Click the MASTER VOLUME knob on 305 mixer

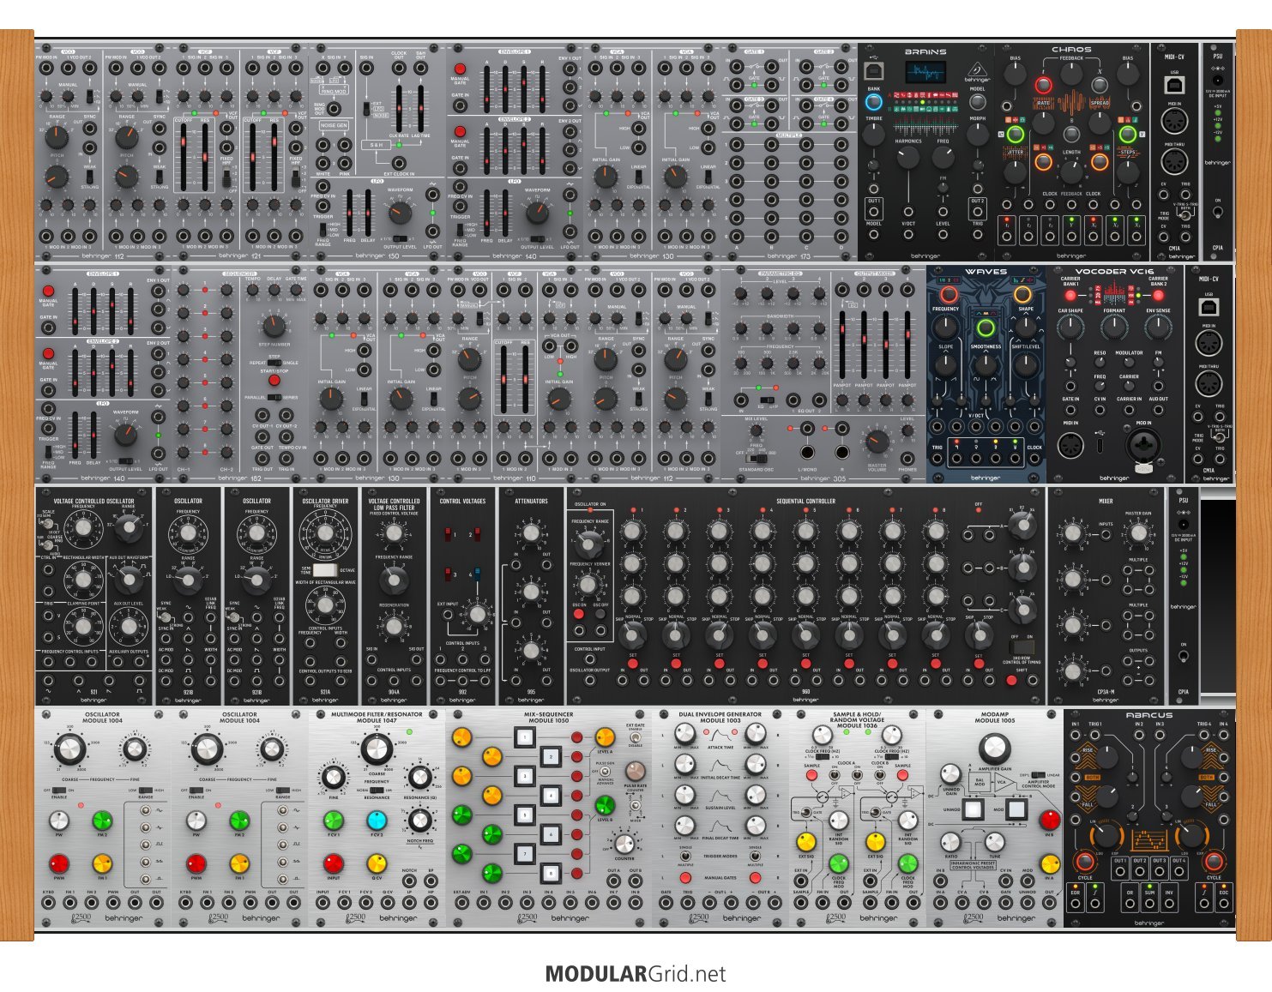pos(877,442)
